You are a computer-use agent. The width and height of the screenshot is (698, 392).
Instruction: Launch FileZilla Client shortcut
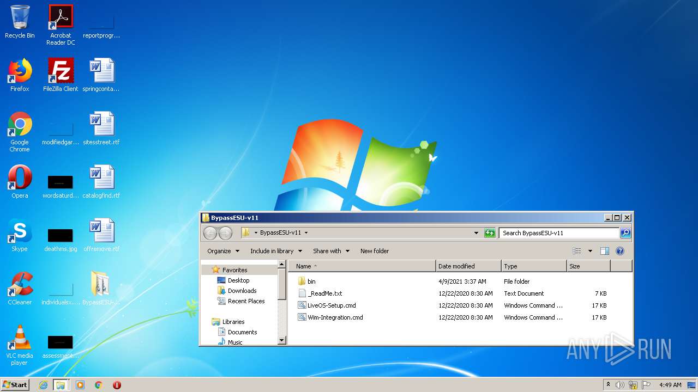coord(61,75)
